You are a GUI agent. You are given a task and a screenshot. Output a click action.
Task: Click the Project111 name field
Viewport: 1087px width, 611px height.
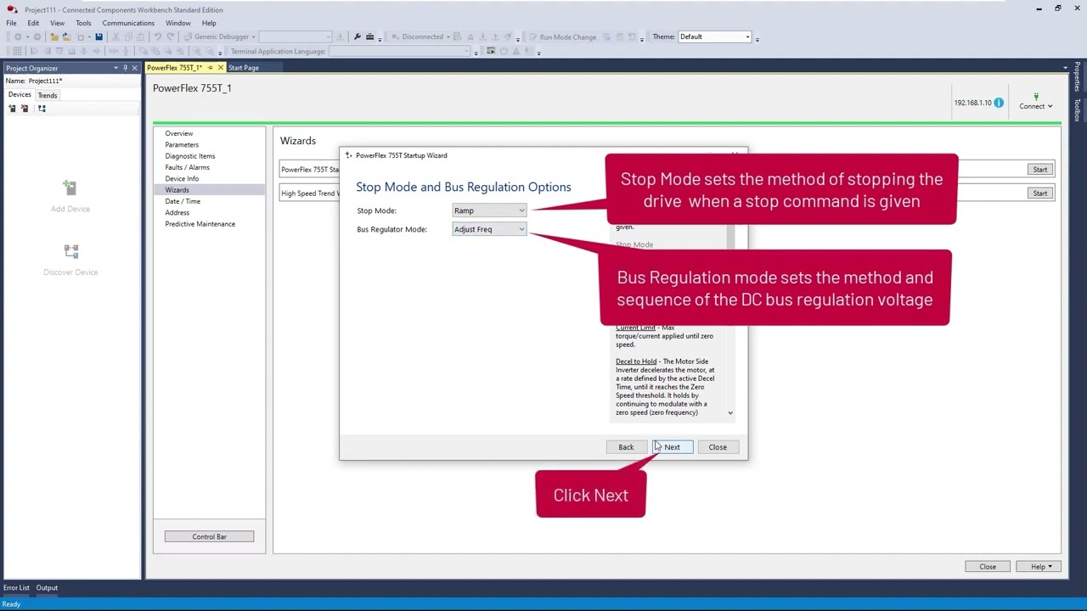(x=82, y=81)
